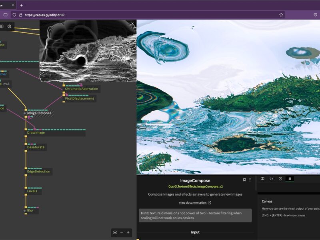Bookmark the ImageCompose op
The image size is (320, 240).
tap(244, 180)
